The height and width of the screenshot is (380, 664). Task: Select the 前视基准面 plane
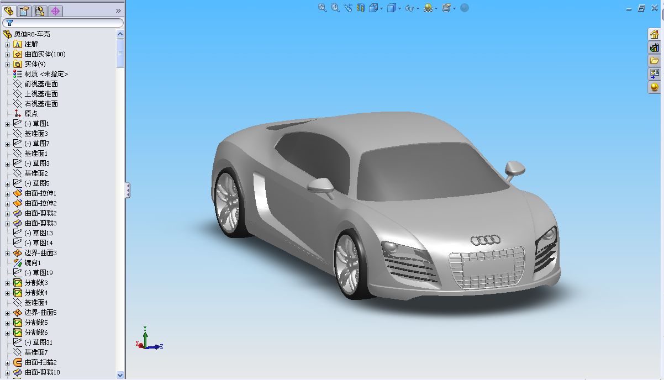pos(41,84)
